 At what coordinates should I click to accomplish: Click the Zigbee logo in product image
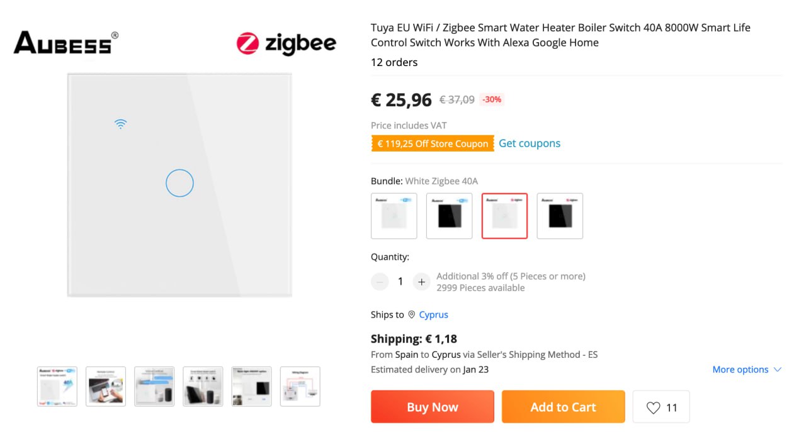pyautogui.click(x=287, y=43)
